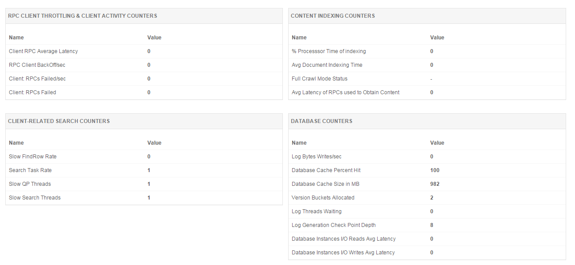575x265 pixels.
Task: Click the RPC Client Throttling panel header
Action: click(82, 16)
